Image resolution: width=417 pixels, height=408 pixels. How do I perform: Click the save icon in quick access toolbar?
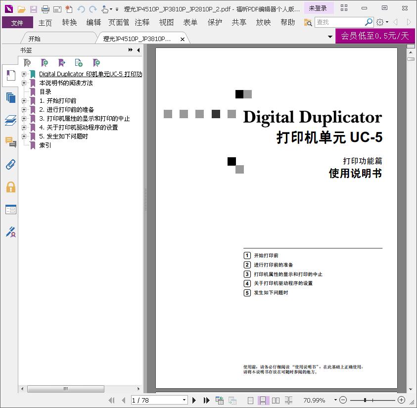pyautogui.click(x=34, y=9)
